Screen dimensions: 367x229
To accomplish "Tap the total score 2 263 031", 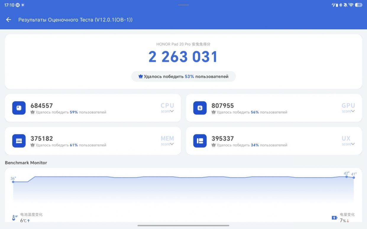I will 183,57.
